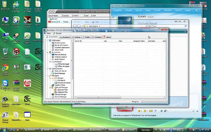
Task: Open the Recycle Bin desktop icon
Action: (5, 52)
